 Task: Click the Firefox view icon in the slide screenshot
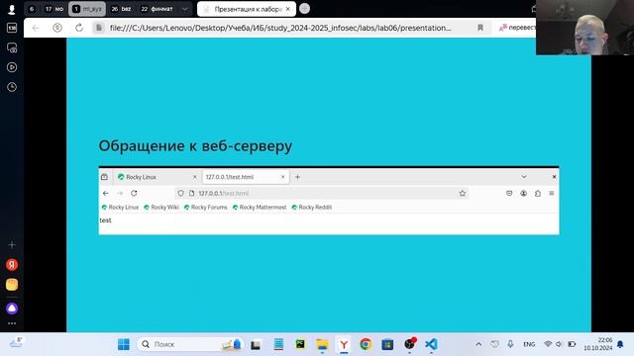pyautogui.click(x=104, y=177)
